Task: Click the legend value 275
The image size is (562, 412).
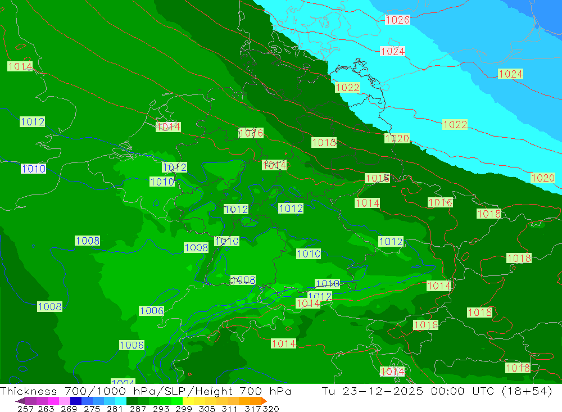Action: [92, 409]
